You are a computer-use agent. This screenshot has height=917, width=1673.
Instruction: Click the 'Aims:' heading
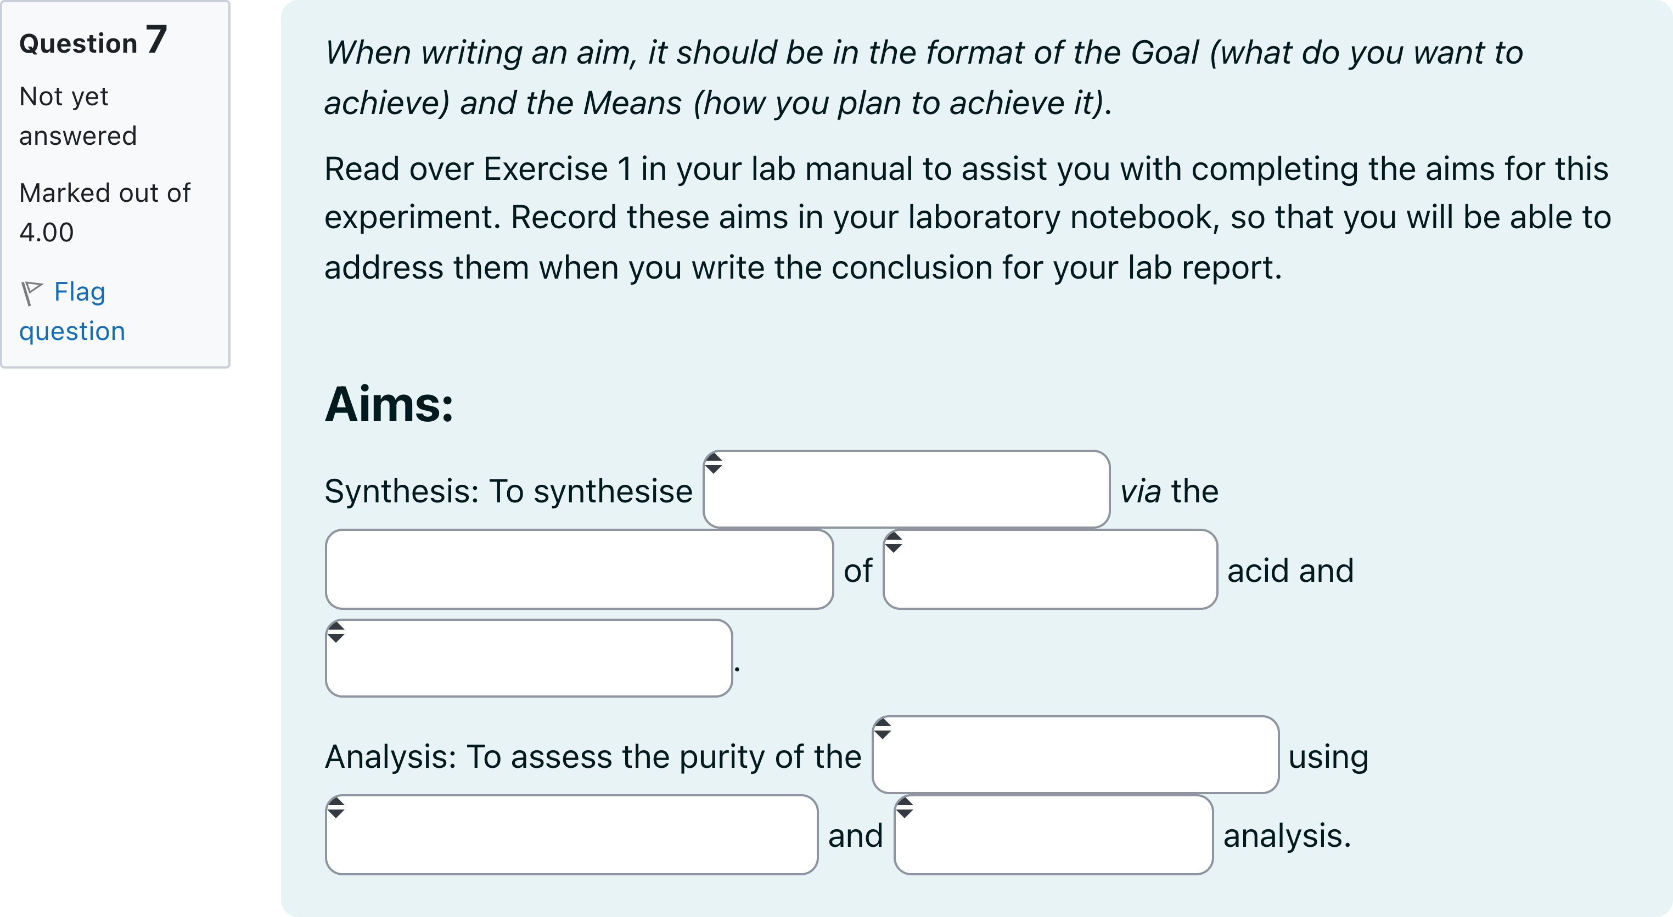[389, 404]
